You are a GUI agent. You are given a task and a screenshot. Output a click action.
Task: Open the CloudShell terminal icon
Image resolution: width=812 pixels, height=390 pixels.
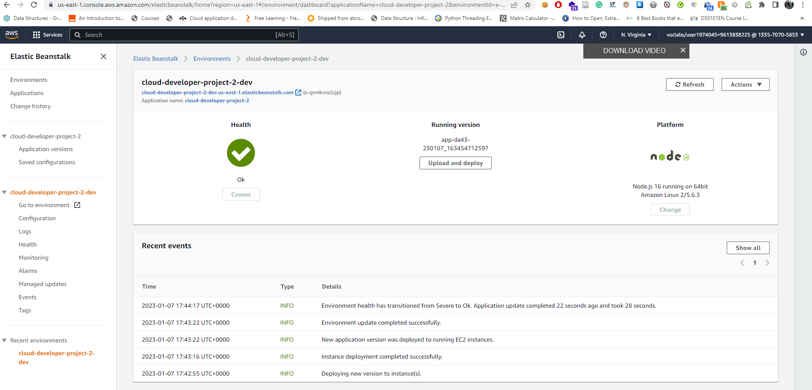(x=561, y=35)
